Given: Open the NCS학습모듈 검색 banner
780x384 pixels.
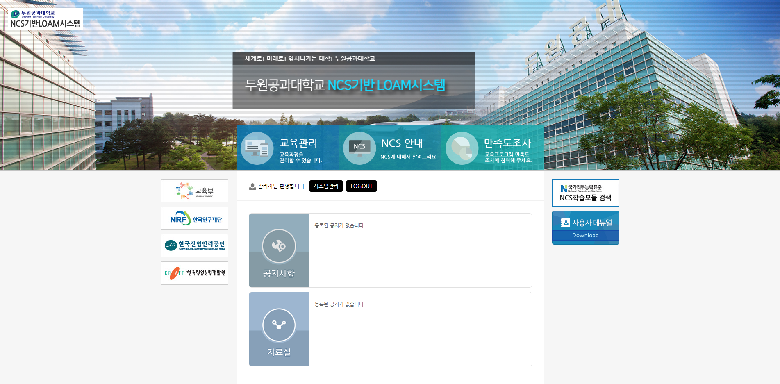Looking at the screenshot, I should click(585, 193).
